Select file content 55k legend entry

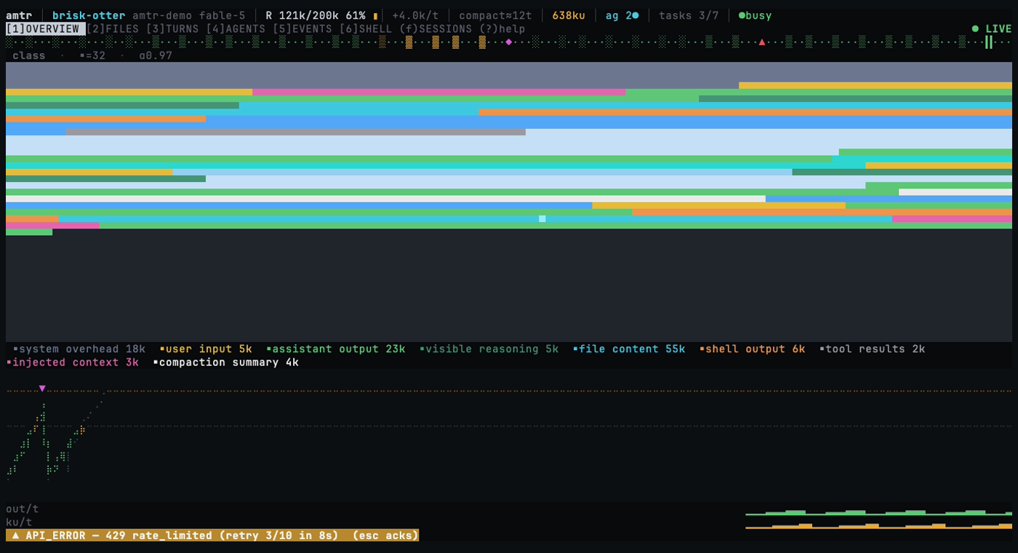[x=629, y=349]
